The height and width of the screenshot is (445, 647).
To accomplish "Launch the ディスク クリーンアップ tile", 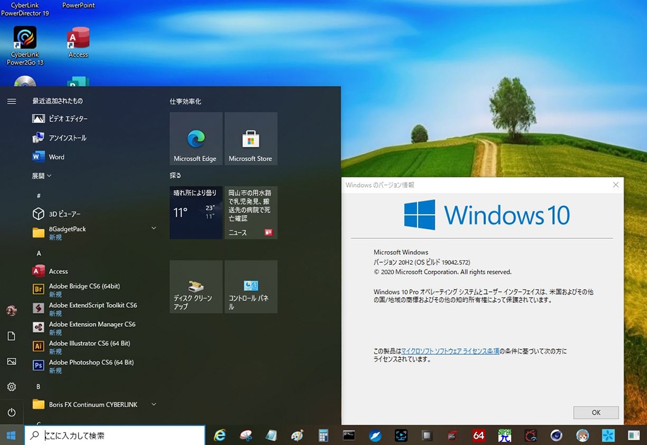I will pyautogui.click(x=196, y=286).
